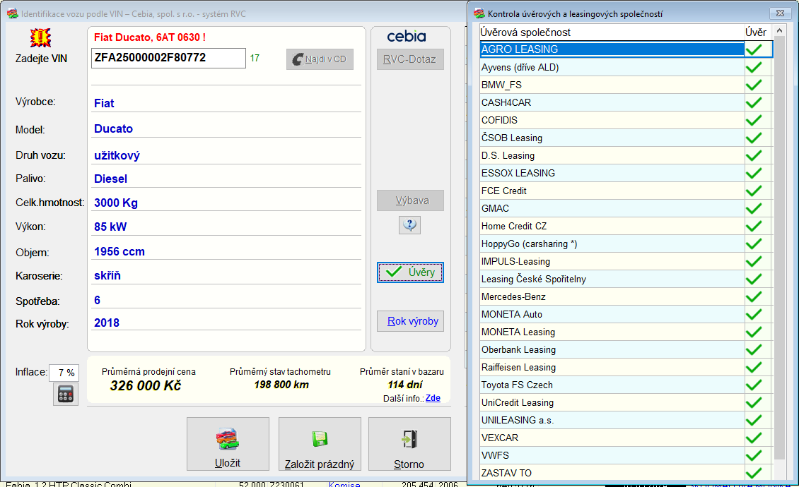Screen dimensions: 799x487
Task: Click the 2018 production year value
Action: [x=107, y=323]
